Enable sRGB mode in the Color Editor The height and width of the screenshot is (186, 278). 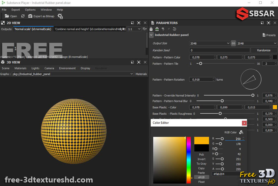[201, 177]
